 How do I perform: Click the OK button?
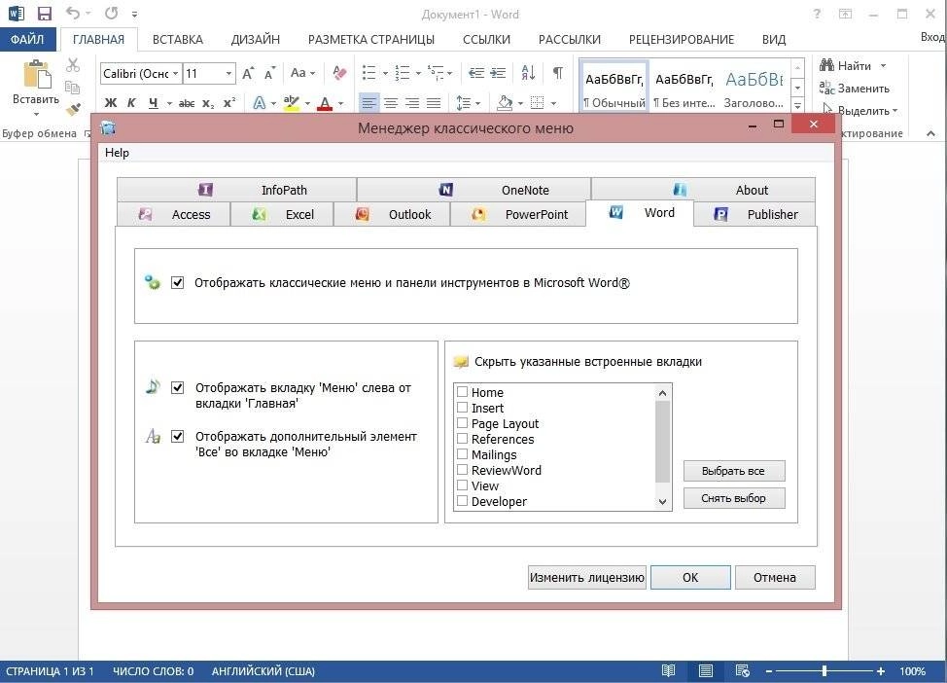(x=690, y=577)
